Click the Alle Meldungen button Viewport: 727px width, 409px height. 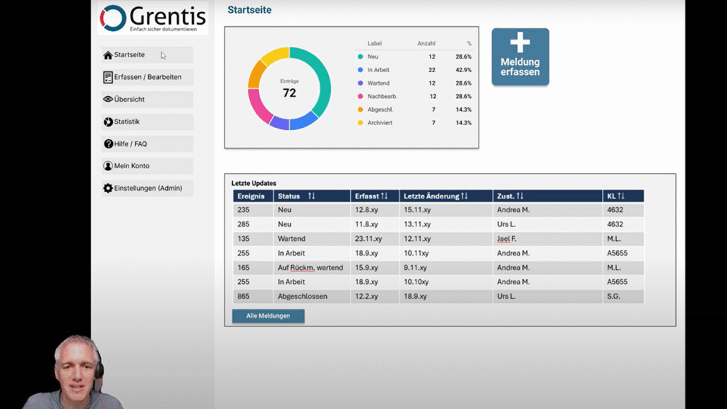[268, 316]
